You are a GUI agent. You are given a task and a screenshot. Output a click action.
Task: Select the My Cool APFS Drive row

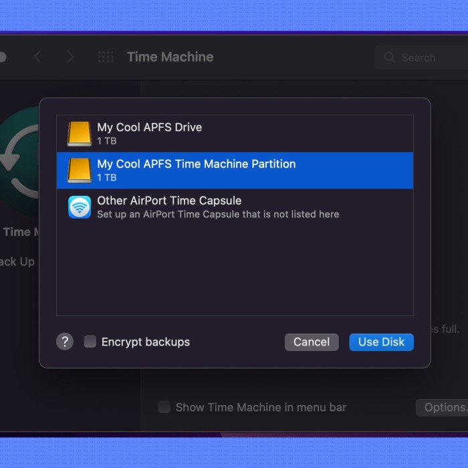[x=235, y=134]
